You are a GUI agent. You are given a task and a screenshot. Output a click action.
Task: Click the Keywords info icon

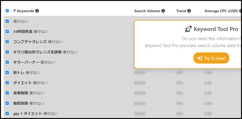pyautogui.click(x=37, y=11)
